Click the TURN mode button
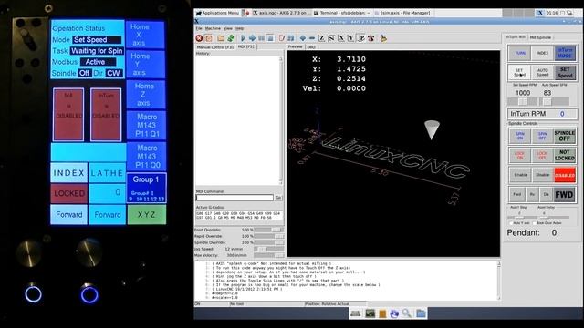 [x=520, y=53]
